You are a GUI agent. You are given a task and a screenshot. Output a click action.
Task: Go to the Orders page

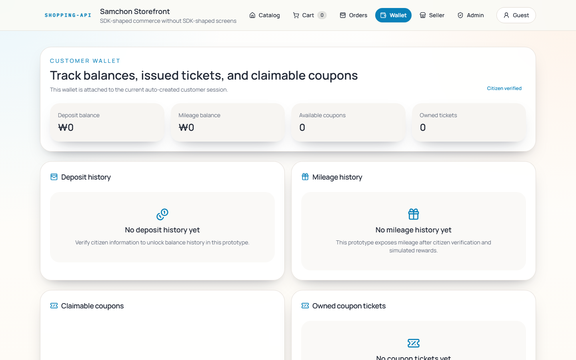354,15
